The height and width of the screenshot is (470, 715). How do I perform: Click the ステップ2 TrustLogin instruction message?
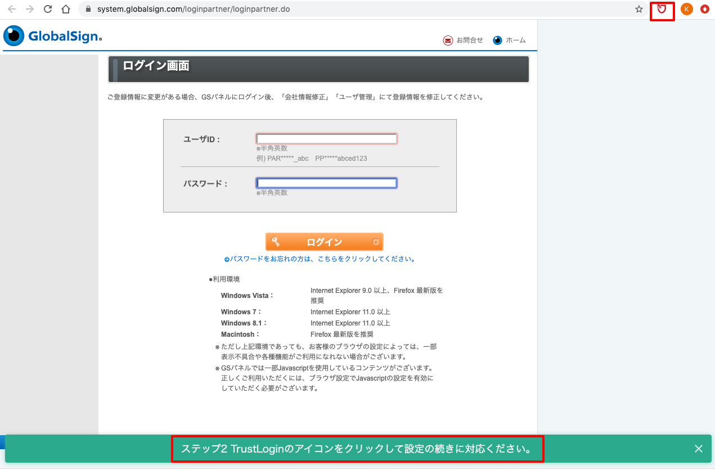tap(357, 449)
